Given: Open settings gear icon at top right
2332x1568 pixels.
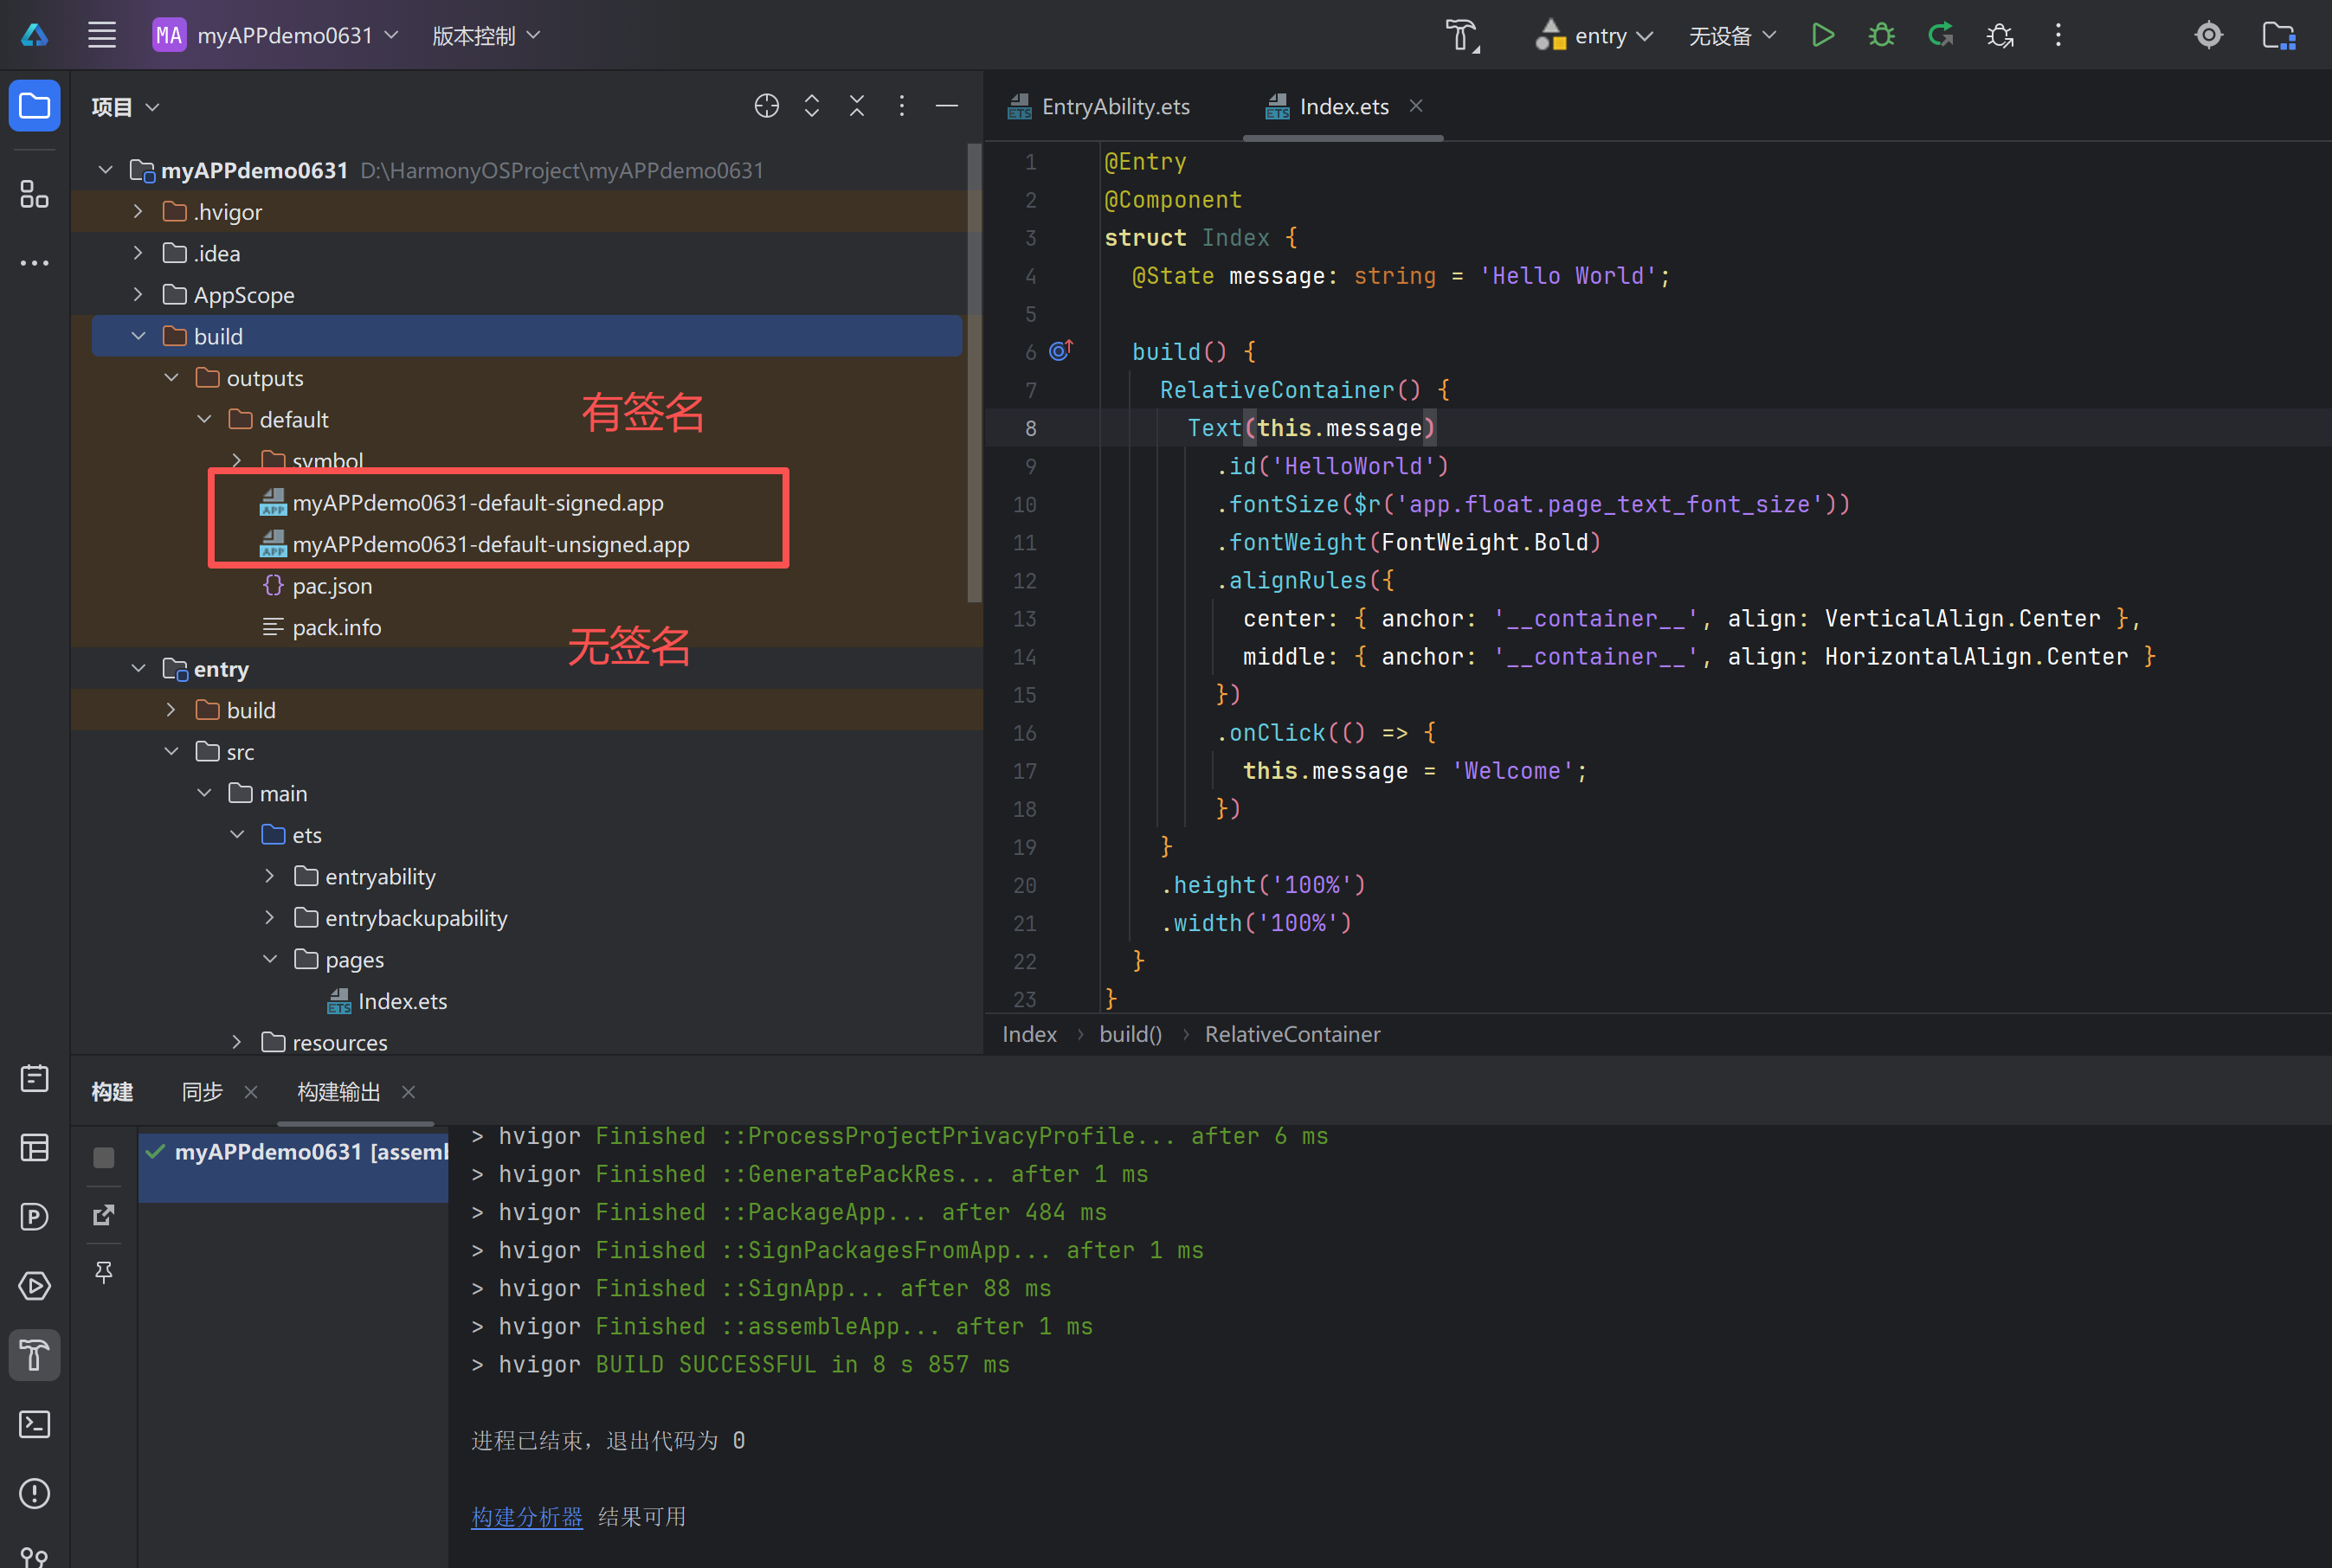Looking at the screenshot, I should pyautogui.click(x=2209, y=35).
